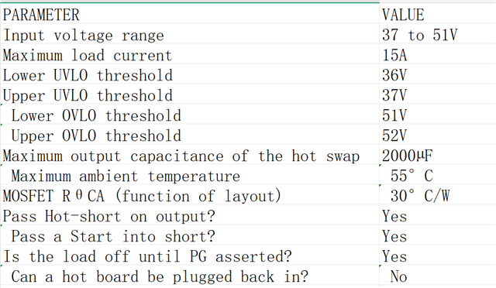This screenshot has width=496, height=288.
Task: Click the Input voltage range cell
Action: 190,33
